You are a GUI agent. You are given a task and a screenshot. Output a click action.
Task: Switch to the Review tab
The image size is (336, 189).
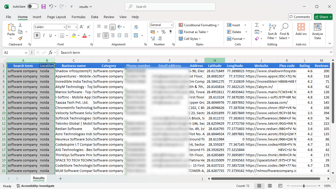coord(109,17)
